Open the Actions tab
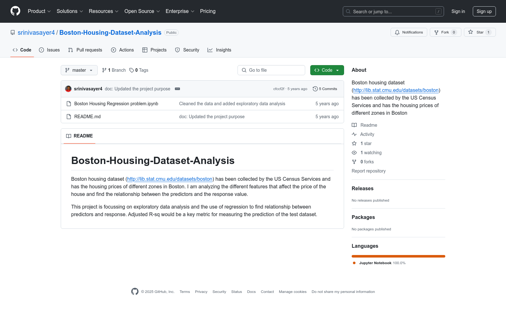Screen dimensions: 506x316 coord(122,50)
